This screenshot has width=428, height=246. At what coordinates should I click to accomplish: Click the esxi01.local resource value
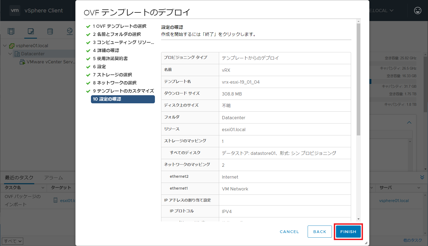[234, 129]
